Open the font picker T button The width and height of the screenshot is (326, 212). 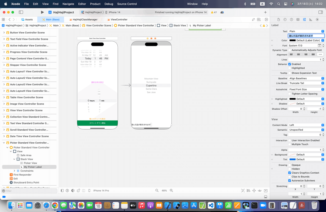coord(319,45)
